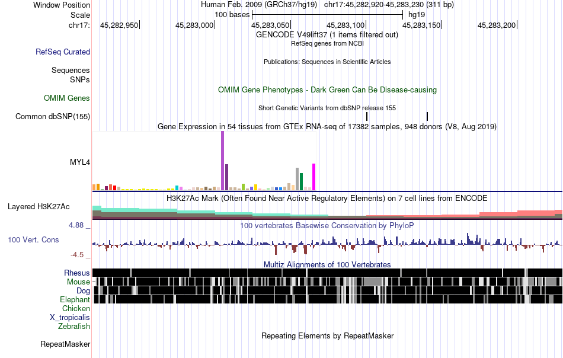Select the Mouse alignment row label
The height and width of the screenshot is (358, 563).
[x=78, y=282]
